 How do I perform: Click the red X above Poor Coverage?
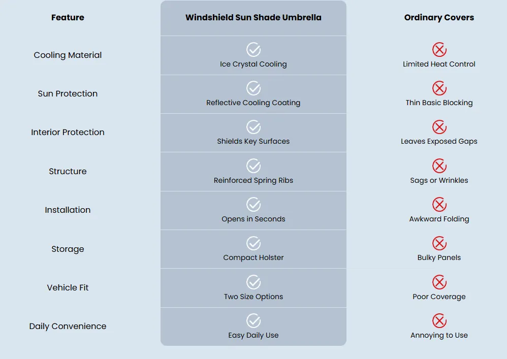[439, 282]
